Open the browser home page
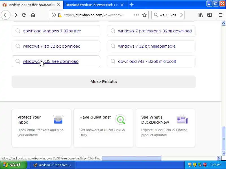Image resolution: width=226 pixels, height=169 pixels. pyautogui.click(x=33, y=15)
